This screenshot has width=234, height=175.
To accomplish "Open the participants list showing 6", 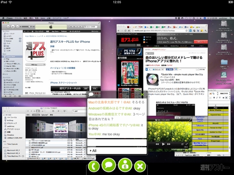I will 125,165.
